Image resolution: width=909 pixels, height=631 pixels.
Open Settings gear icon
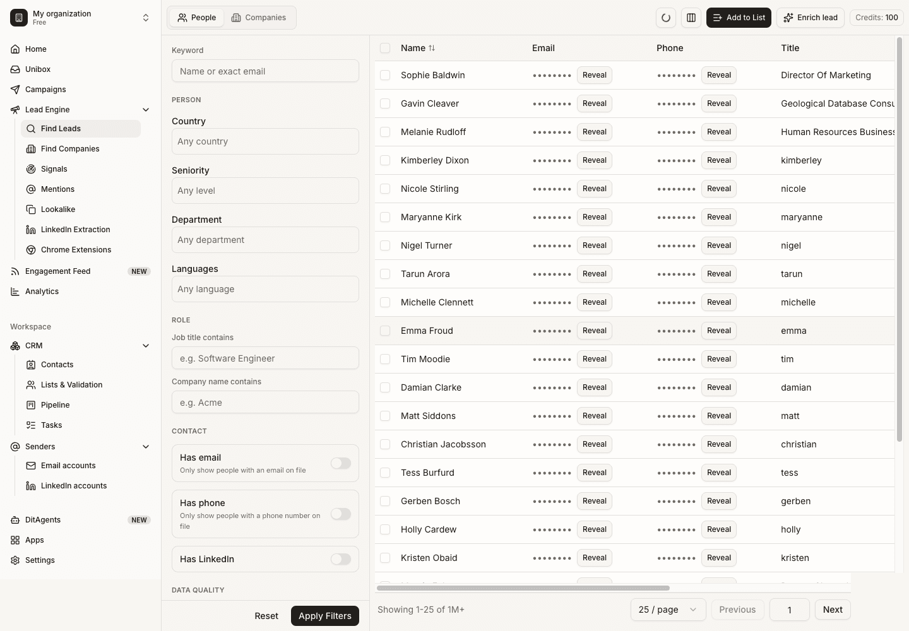coord(15,560)
